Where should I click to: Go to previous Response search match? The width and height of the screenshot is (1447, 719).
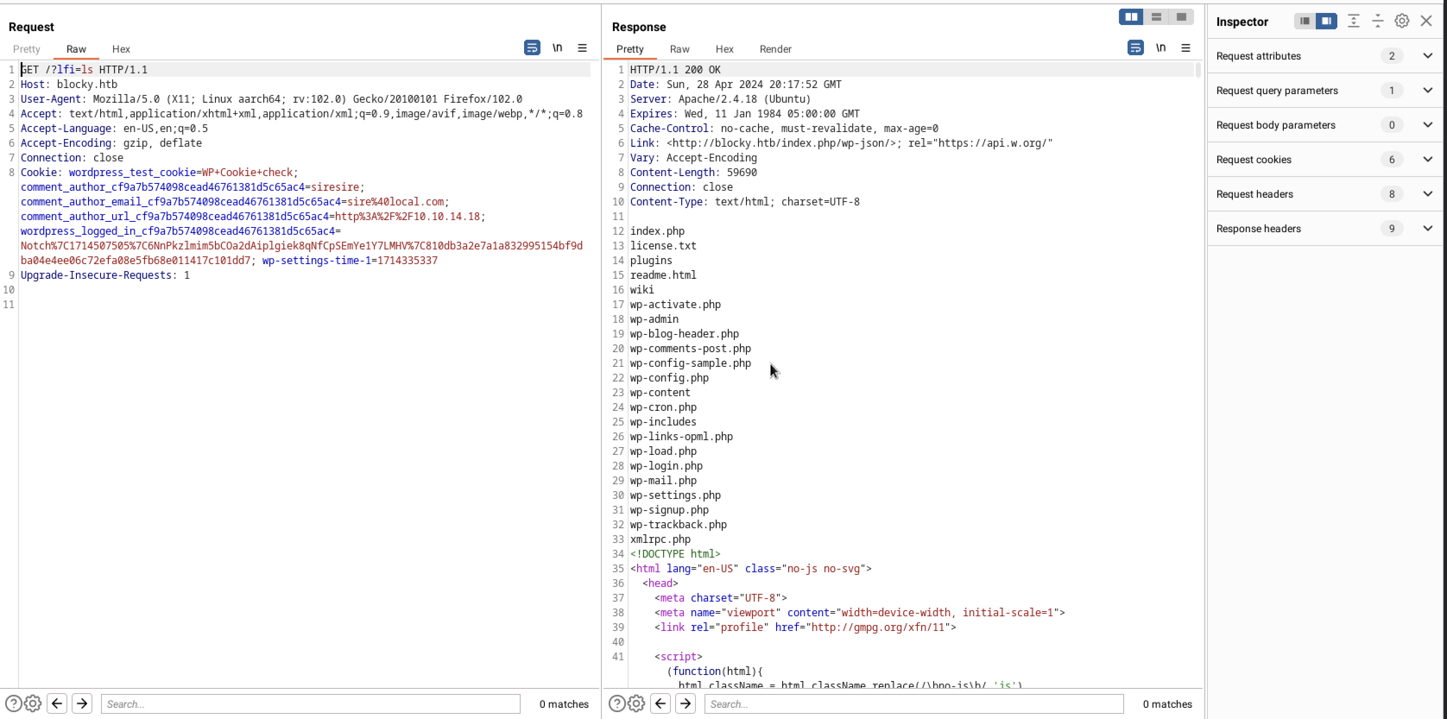point(660,704)
